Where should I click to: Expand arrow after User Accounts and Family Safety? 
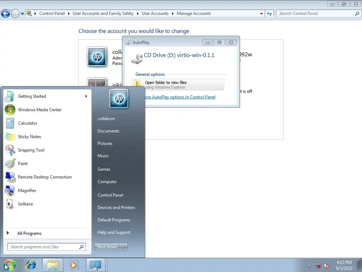[138, 14]
